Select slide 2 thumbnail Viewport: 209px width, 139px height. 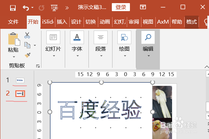pyautogui.click(x=20, y=93)
